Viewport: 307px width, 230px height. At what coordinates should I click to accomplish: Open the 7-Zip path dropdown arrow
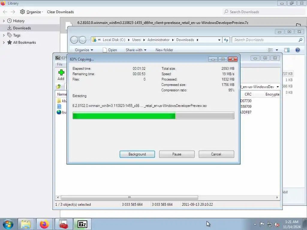[x=278, y=87]
